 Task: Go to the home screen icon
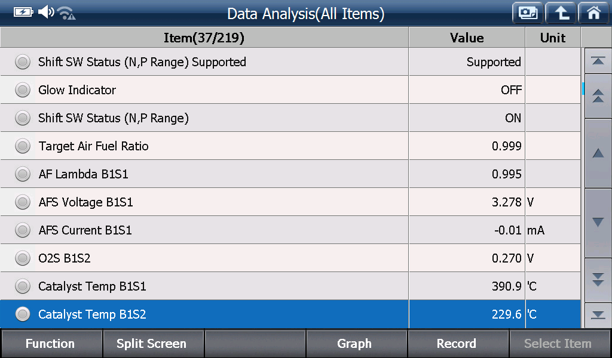pos(593,13)
